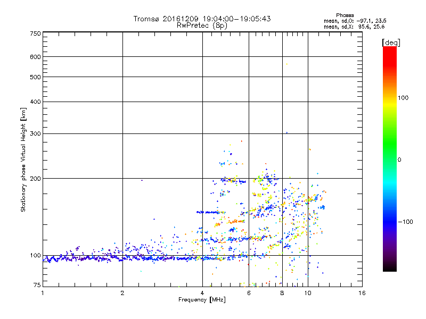
Task: Click the x-axis label '8'
Action: click(x=282, y=293)
